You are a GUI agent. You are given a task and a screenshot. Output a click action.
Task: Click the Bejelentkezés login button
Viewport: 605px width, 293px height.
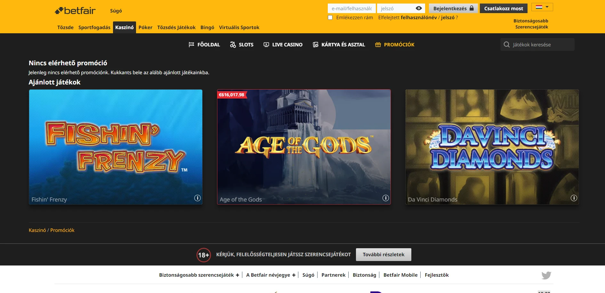453,8
